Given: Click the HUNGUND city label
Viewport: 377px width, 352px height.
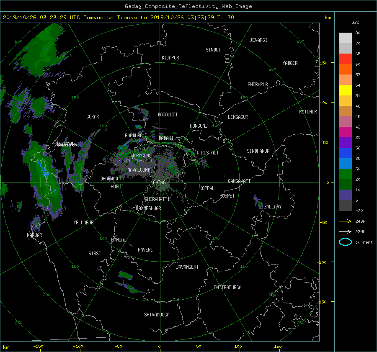Looking at the screenshot, I should (x=199, y=126).
